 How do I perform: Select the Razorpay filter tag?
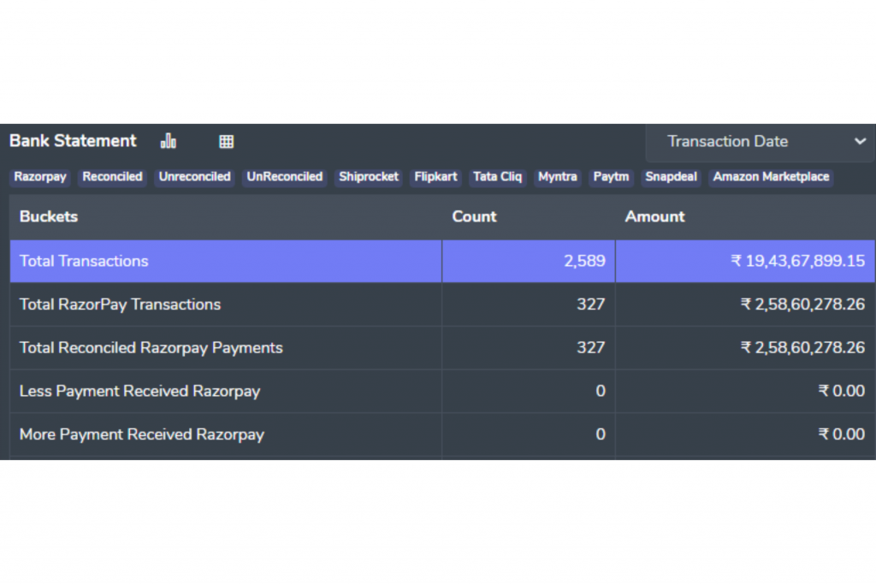pyautogui.click(x=40, y=177)
